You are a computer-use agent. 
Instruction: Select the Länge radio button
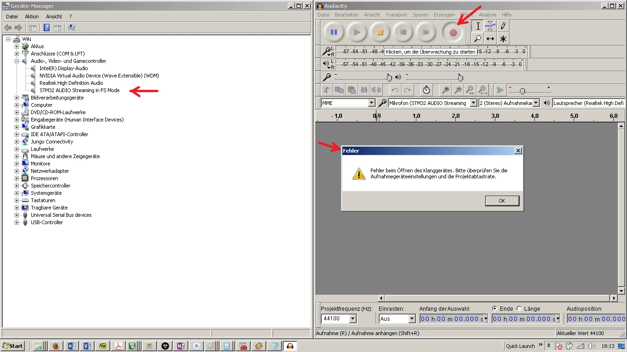519,308
